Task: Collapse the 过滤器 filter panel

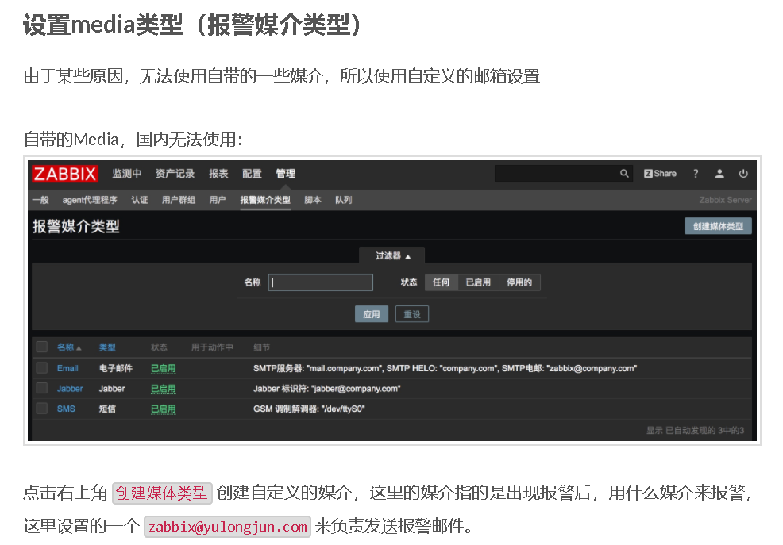Action: [392, 255]
